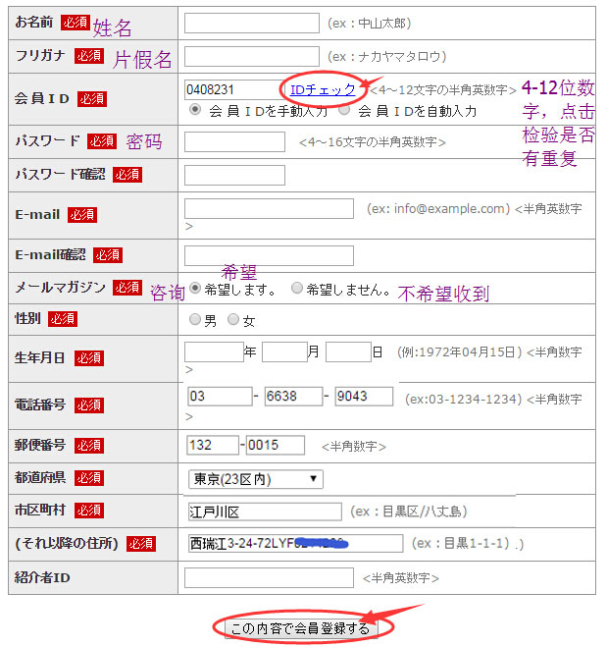Click the E-mail確認 input field
Image resolution: width=607 pixels, height=647 pixels.
(269, 255)
